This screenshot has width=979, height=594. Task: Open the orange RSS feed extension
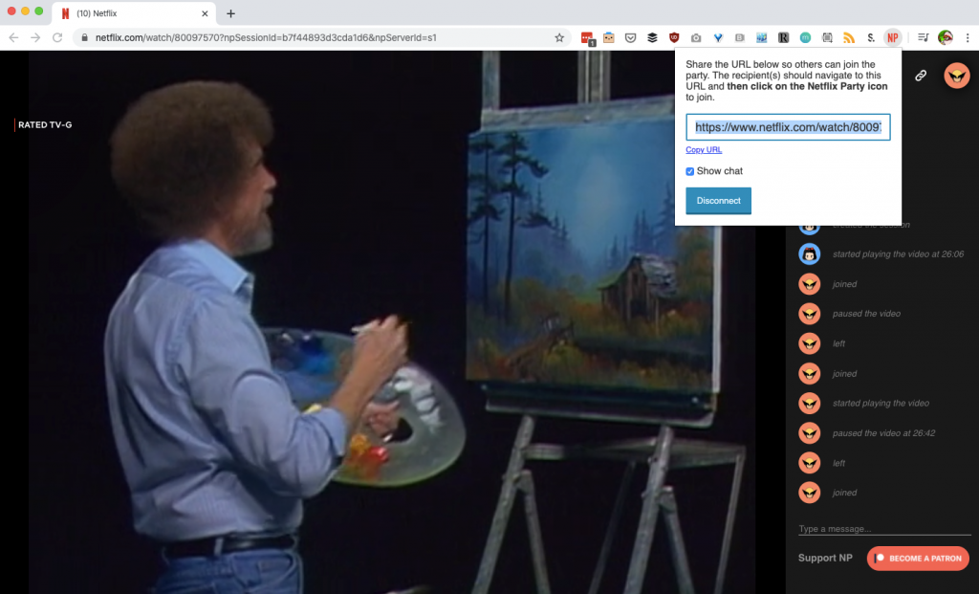849,38
